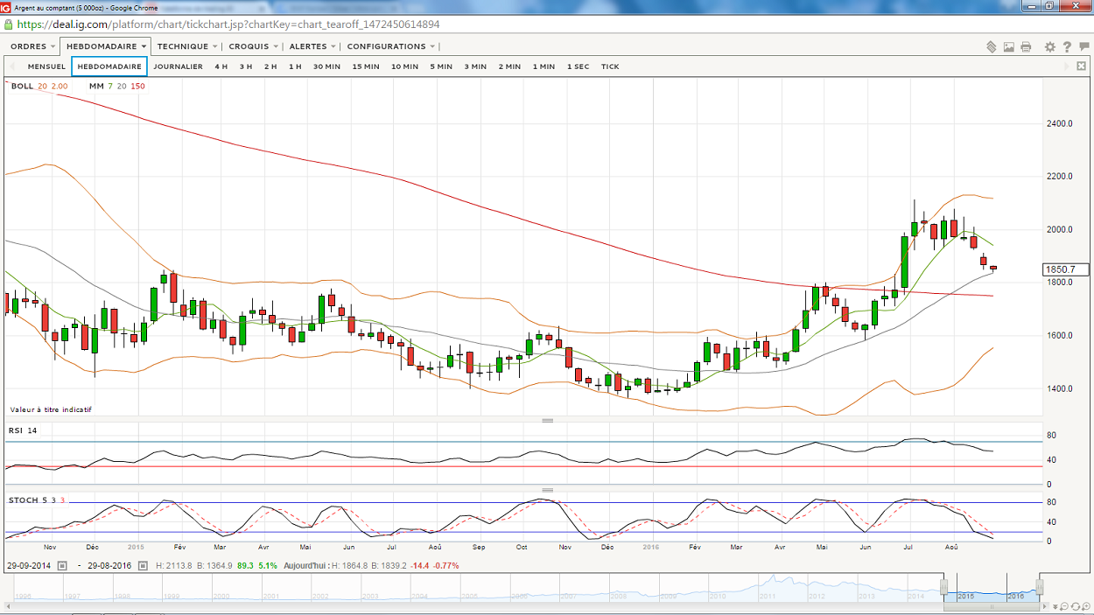Close the timeframe bar with X icon
This screenshot has height=615, width=1094.
[1079, 66]
